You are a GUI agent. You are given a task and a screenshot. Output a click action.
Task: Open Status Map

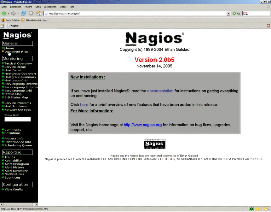tap(13, 94)
